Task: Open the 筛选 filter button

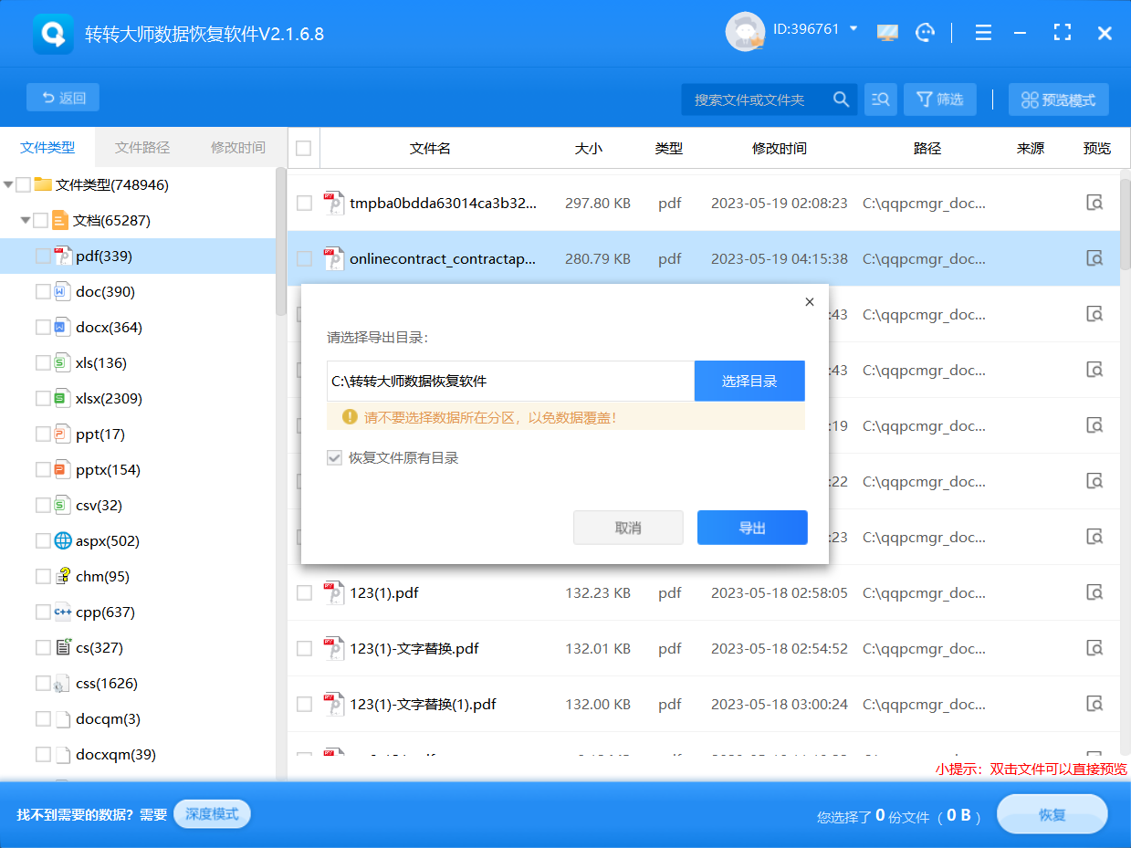Action: pos(940,99)
